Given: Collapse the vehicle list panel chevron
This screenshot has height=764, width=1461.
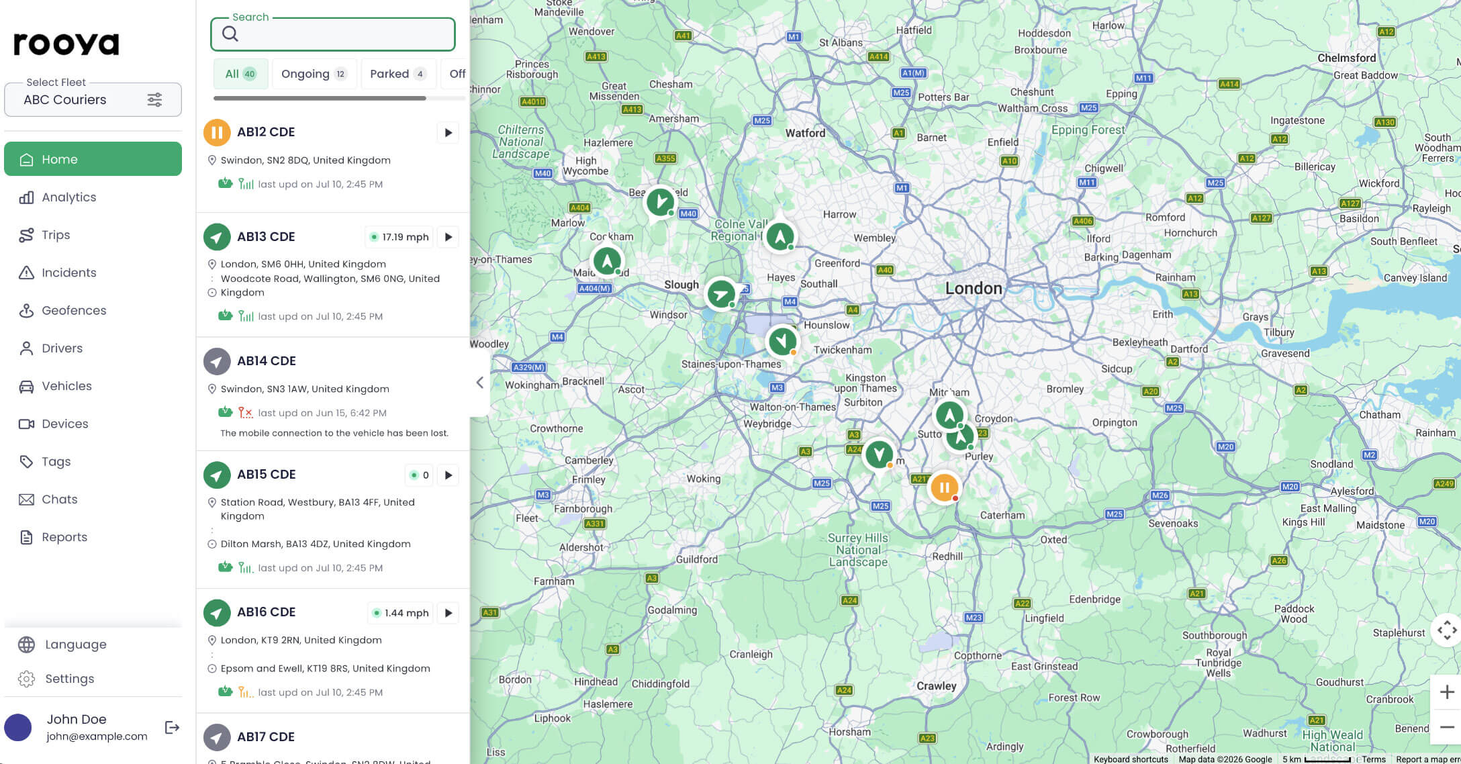Looking at the screenshot, I should [479, 383].
